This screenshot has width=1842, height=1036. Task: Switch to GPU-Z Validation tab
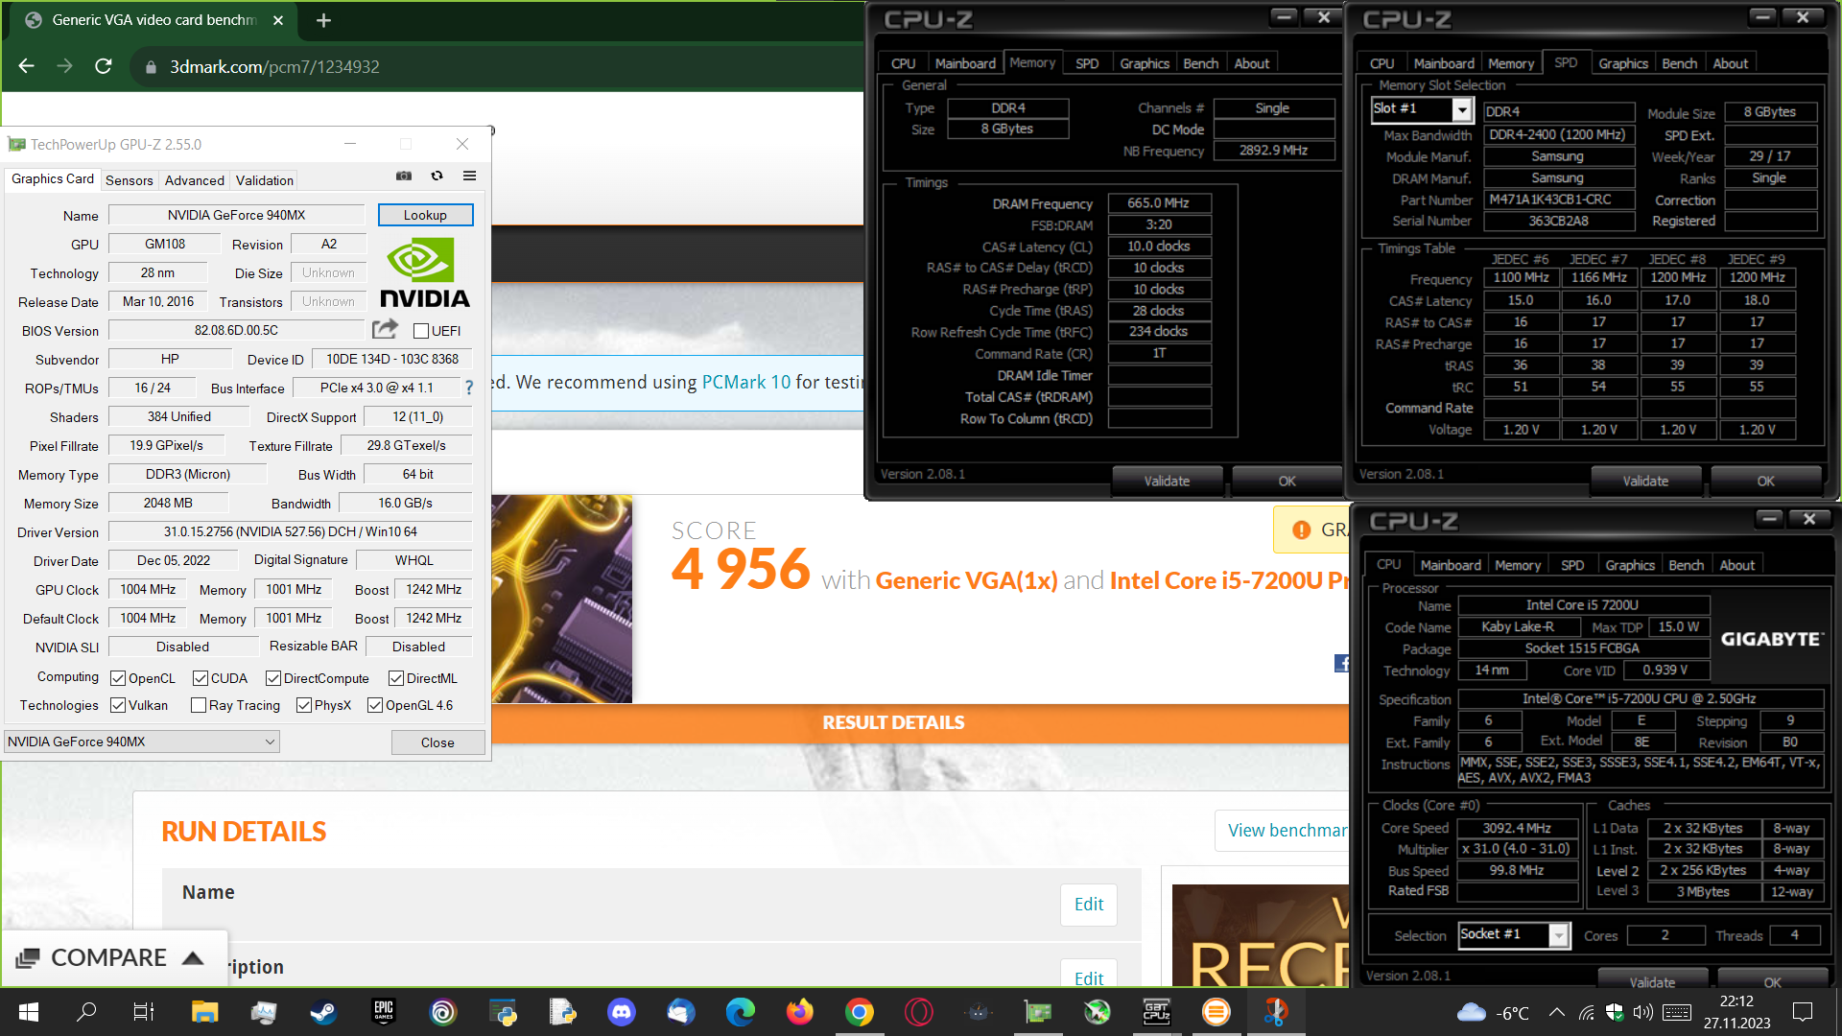tap(265, 180)
